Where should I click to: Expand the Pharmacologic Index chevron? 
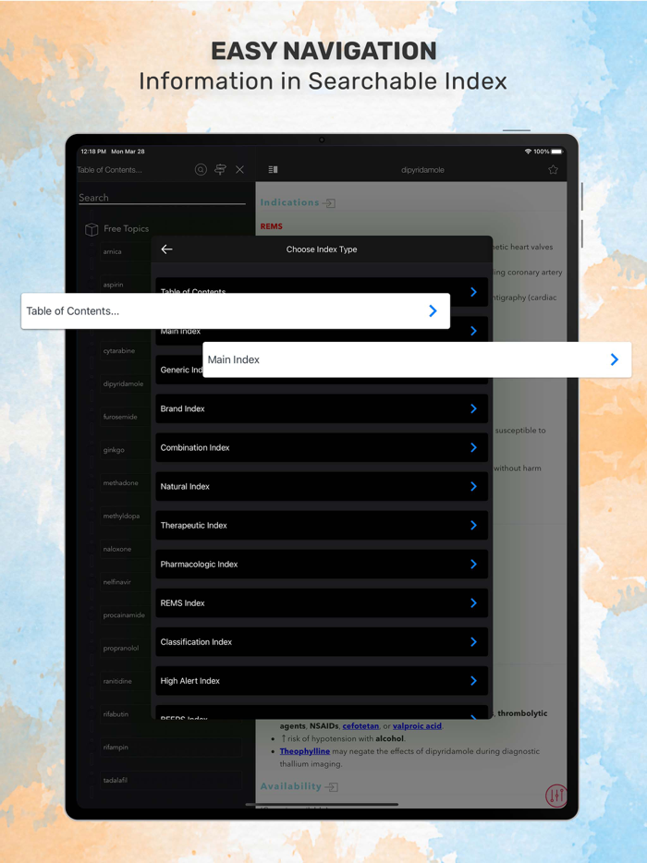[473, 565]
